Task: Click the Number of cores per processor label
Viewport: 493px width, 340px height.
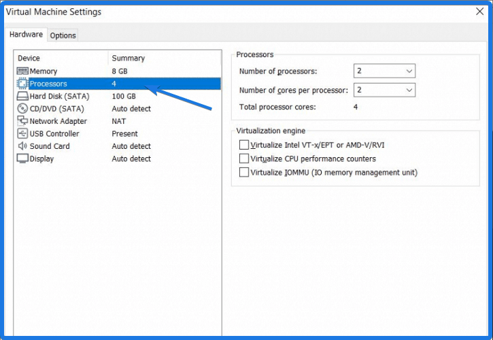Action: (x=294, y=90)
